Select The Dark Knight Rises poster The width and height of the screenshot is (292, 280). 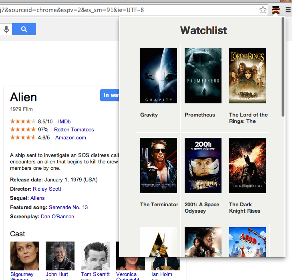click(248, 165)
